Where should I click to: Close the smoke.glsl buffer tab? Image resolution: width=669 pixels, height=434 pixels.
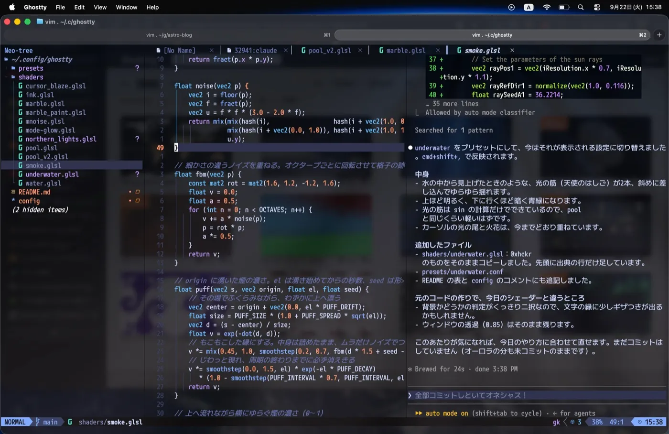pos(512,50)
